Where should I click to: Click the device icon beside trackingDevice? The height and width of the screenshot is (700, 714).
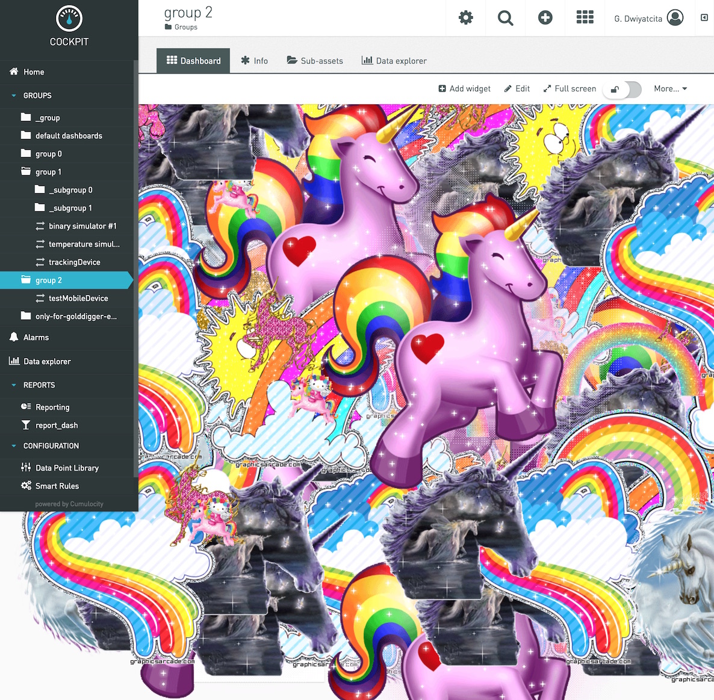pos(40,262)
